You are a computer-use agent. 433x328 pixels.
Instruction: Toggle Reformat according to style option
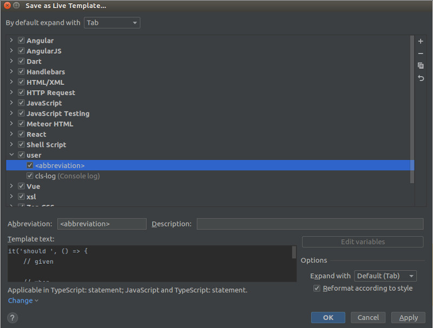click(x=317, y=288)
